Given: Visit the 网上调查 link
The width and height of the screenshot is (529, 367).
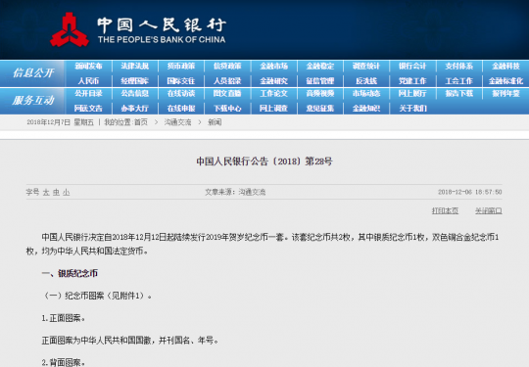Looking at the screenshot, I should point(273,109).
